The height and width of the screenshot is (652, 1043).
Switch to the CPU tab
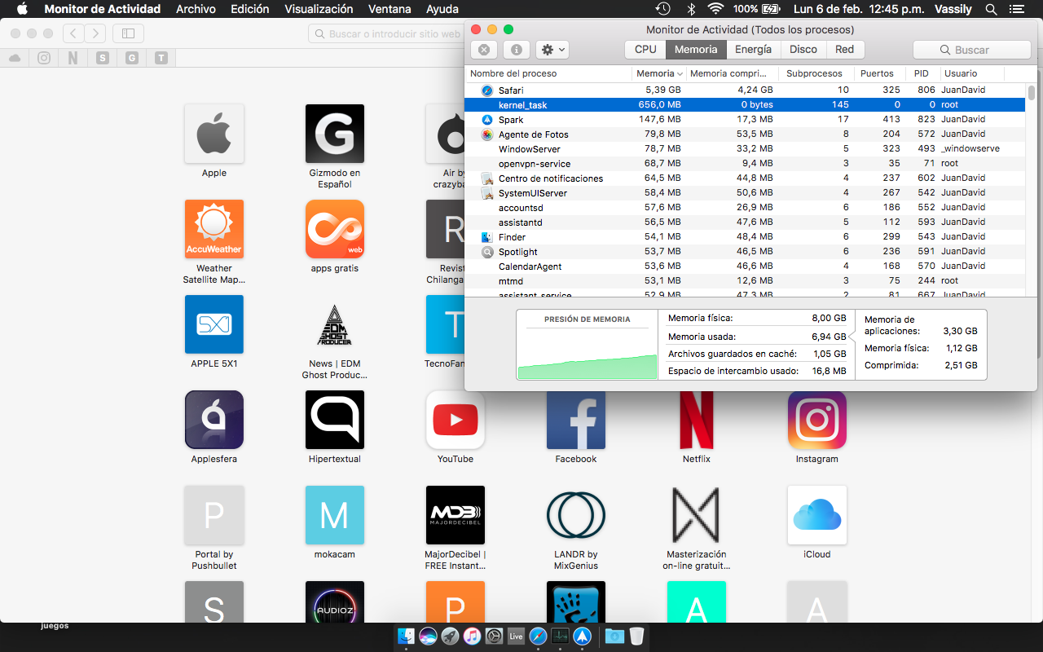click(645, 50)
